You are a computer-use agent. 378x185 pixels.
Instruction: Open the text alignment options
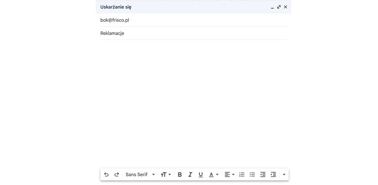coord(229,174)
